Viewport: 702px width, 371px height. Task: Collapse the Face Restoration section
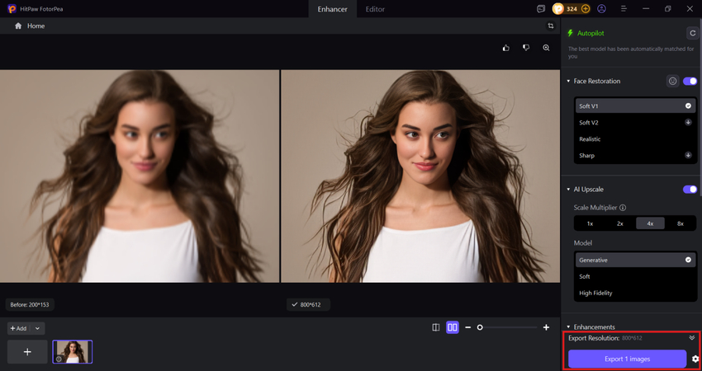point(568,82)
